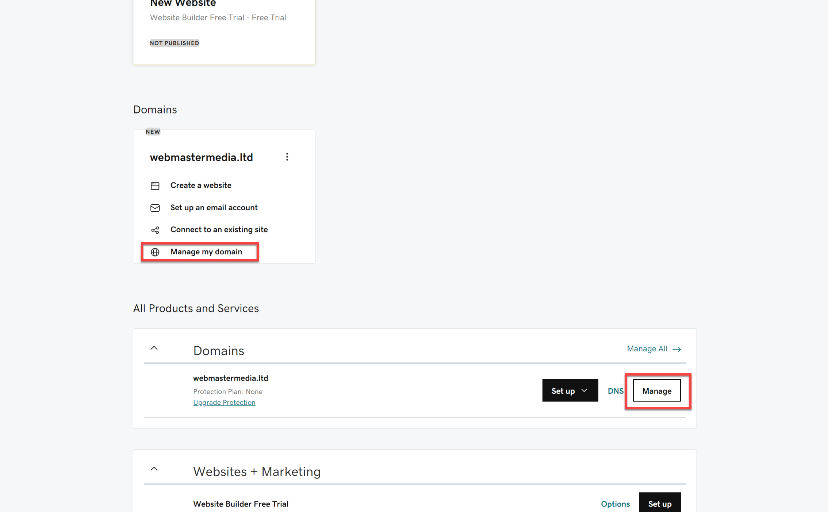Click the webmastermedia.ltd domain card title
This screenshot has width=828, height=512.
[201, 157]
